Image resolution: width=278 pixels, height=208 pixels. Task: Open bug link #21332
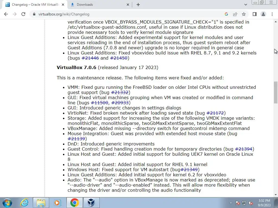[120, 92]
